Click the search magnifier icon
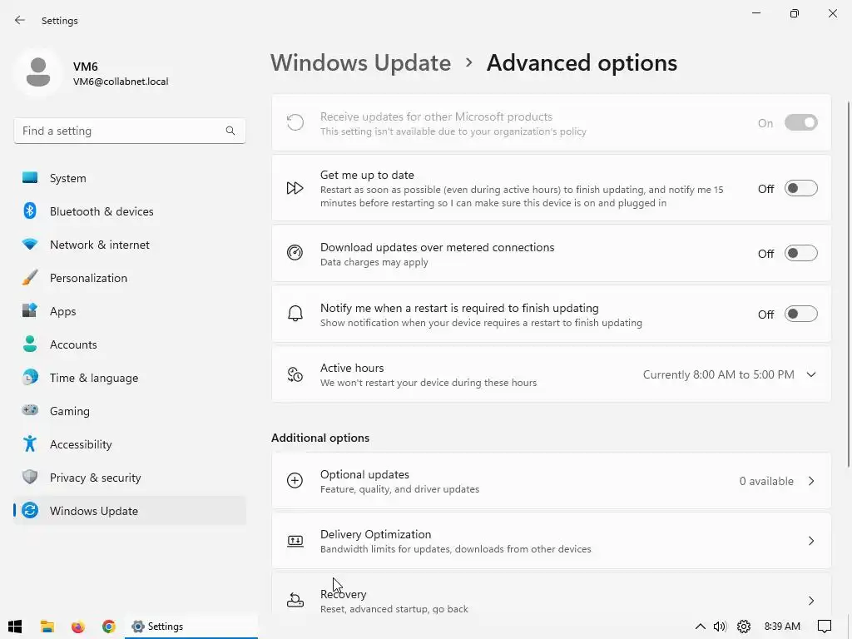This screenshot has height=639, width=852. (230, 131)
